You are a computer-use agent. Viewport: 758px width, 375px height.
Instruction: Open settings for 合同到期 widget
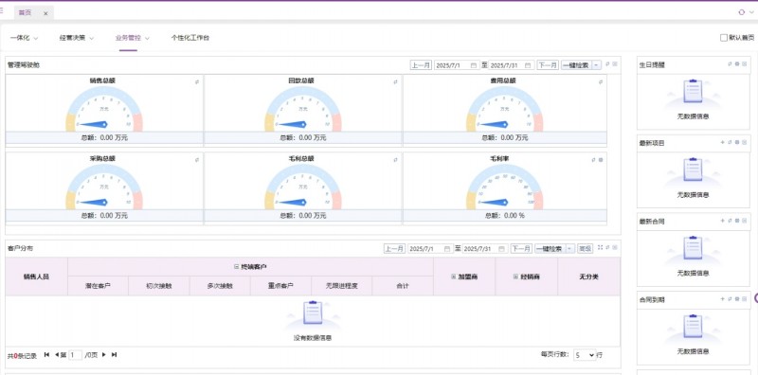[737, 299]
